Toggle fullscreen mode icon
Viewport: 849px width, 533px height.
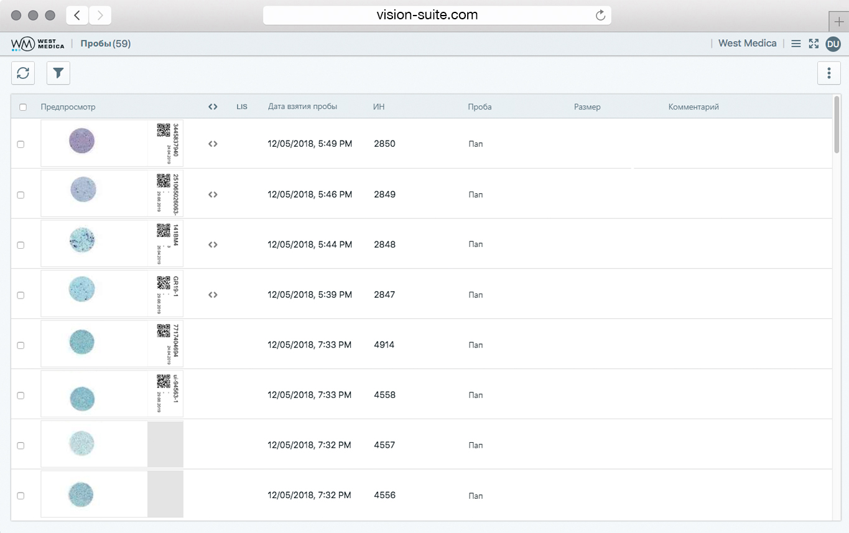(x=814, y=44)
